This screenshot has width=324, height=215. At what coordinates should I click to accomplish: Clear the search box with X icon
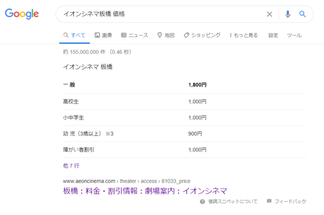tap(269, 14)
